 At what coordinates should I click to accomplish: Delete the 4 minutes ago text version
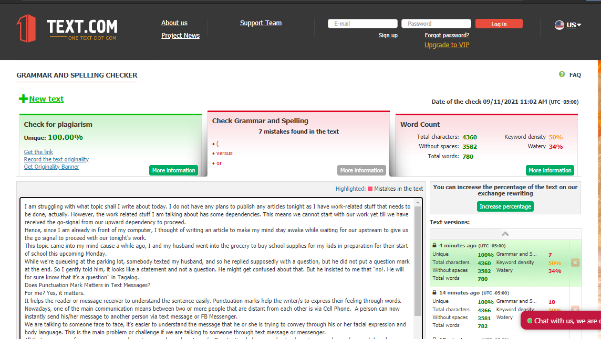[x=575, y=263]
